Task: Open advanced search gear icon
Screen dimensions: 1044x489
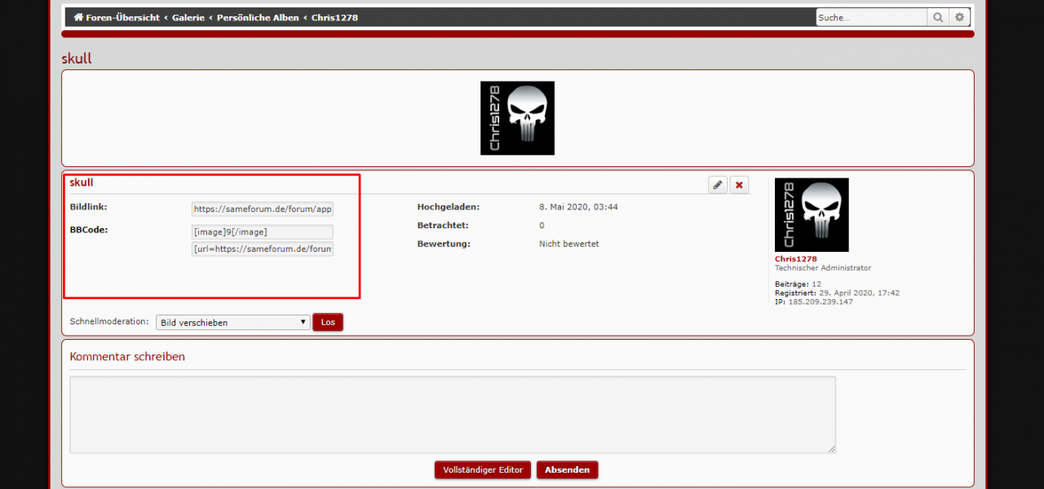Action: click(x=960, y=17)
